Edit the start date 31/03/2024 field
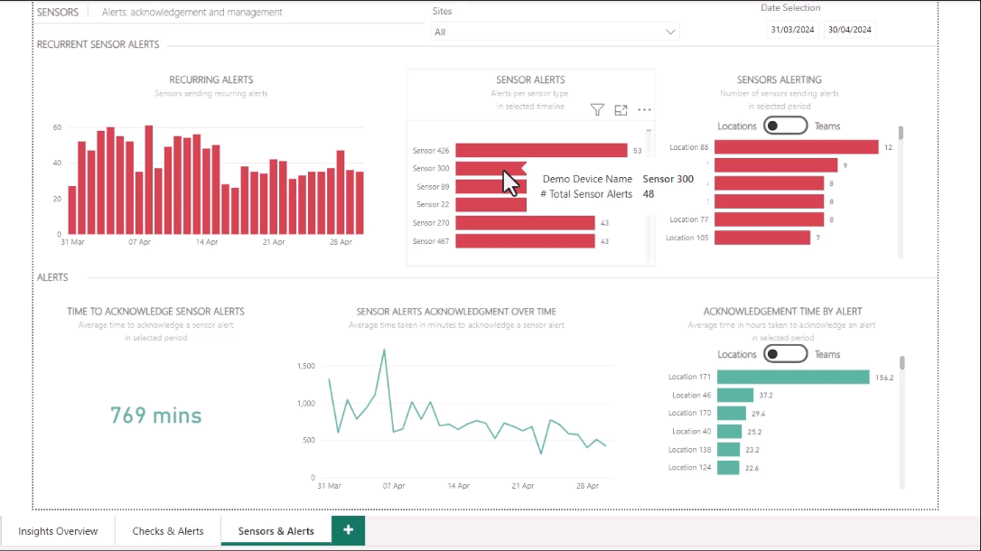The height and width of the screenshot is (551, 981). click(793, 30)
